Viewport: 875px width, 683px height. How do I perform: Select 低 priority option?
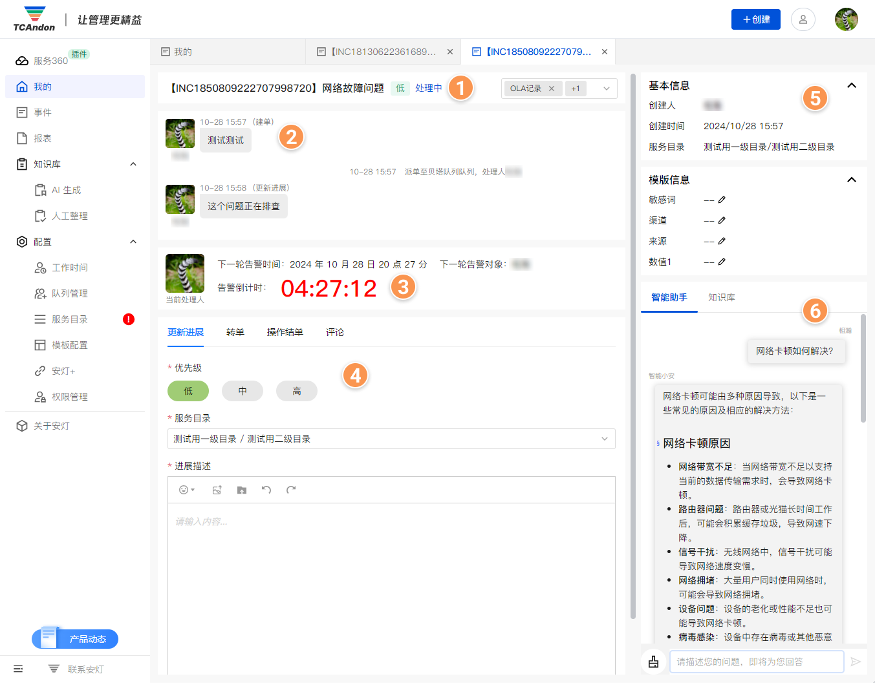pos(188,391)
